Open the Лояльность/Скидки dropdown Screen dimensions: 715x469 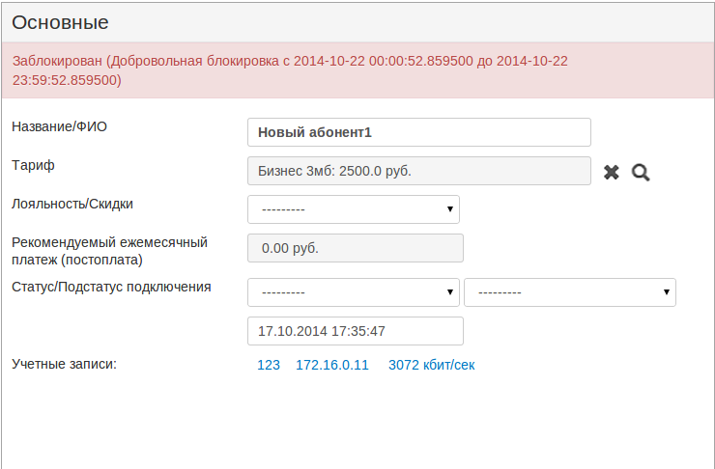coord(354,209)
